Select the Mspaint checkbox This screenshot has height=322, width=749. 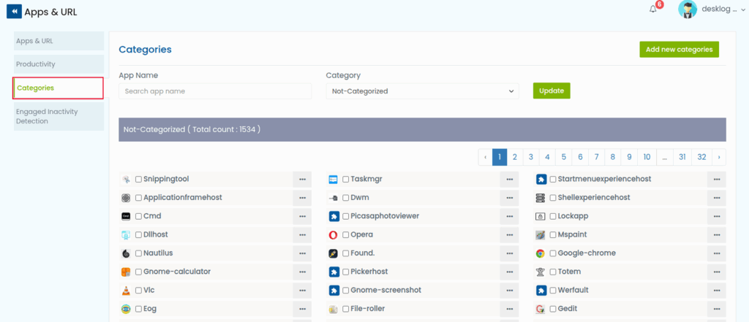coord(552,235)
